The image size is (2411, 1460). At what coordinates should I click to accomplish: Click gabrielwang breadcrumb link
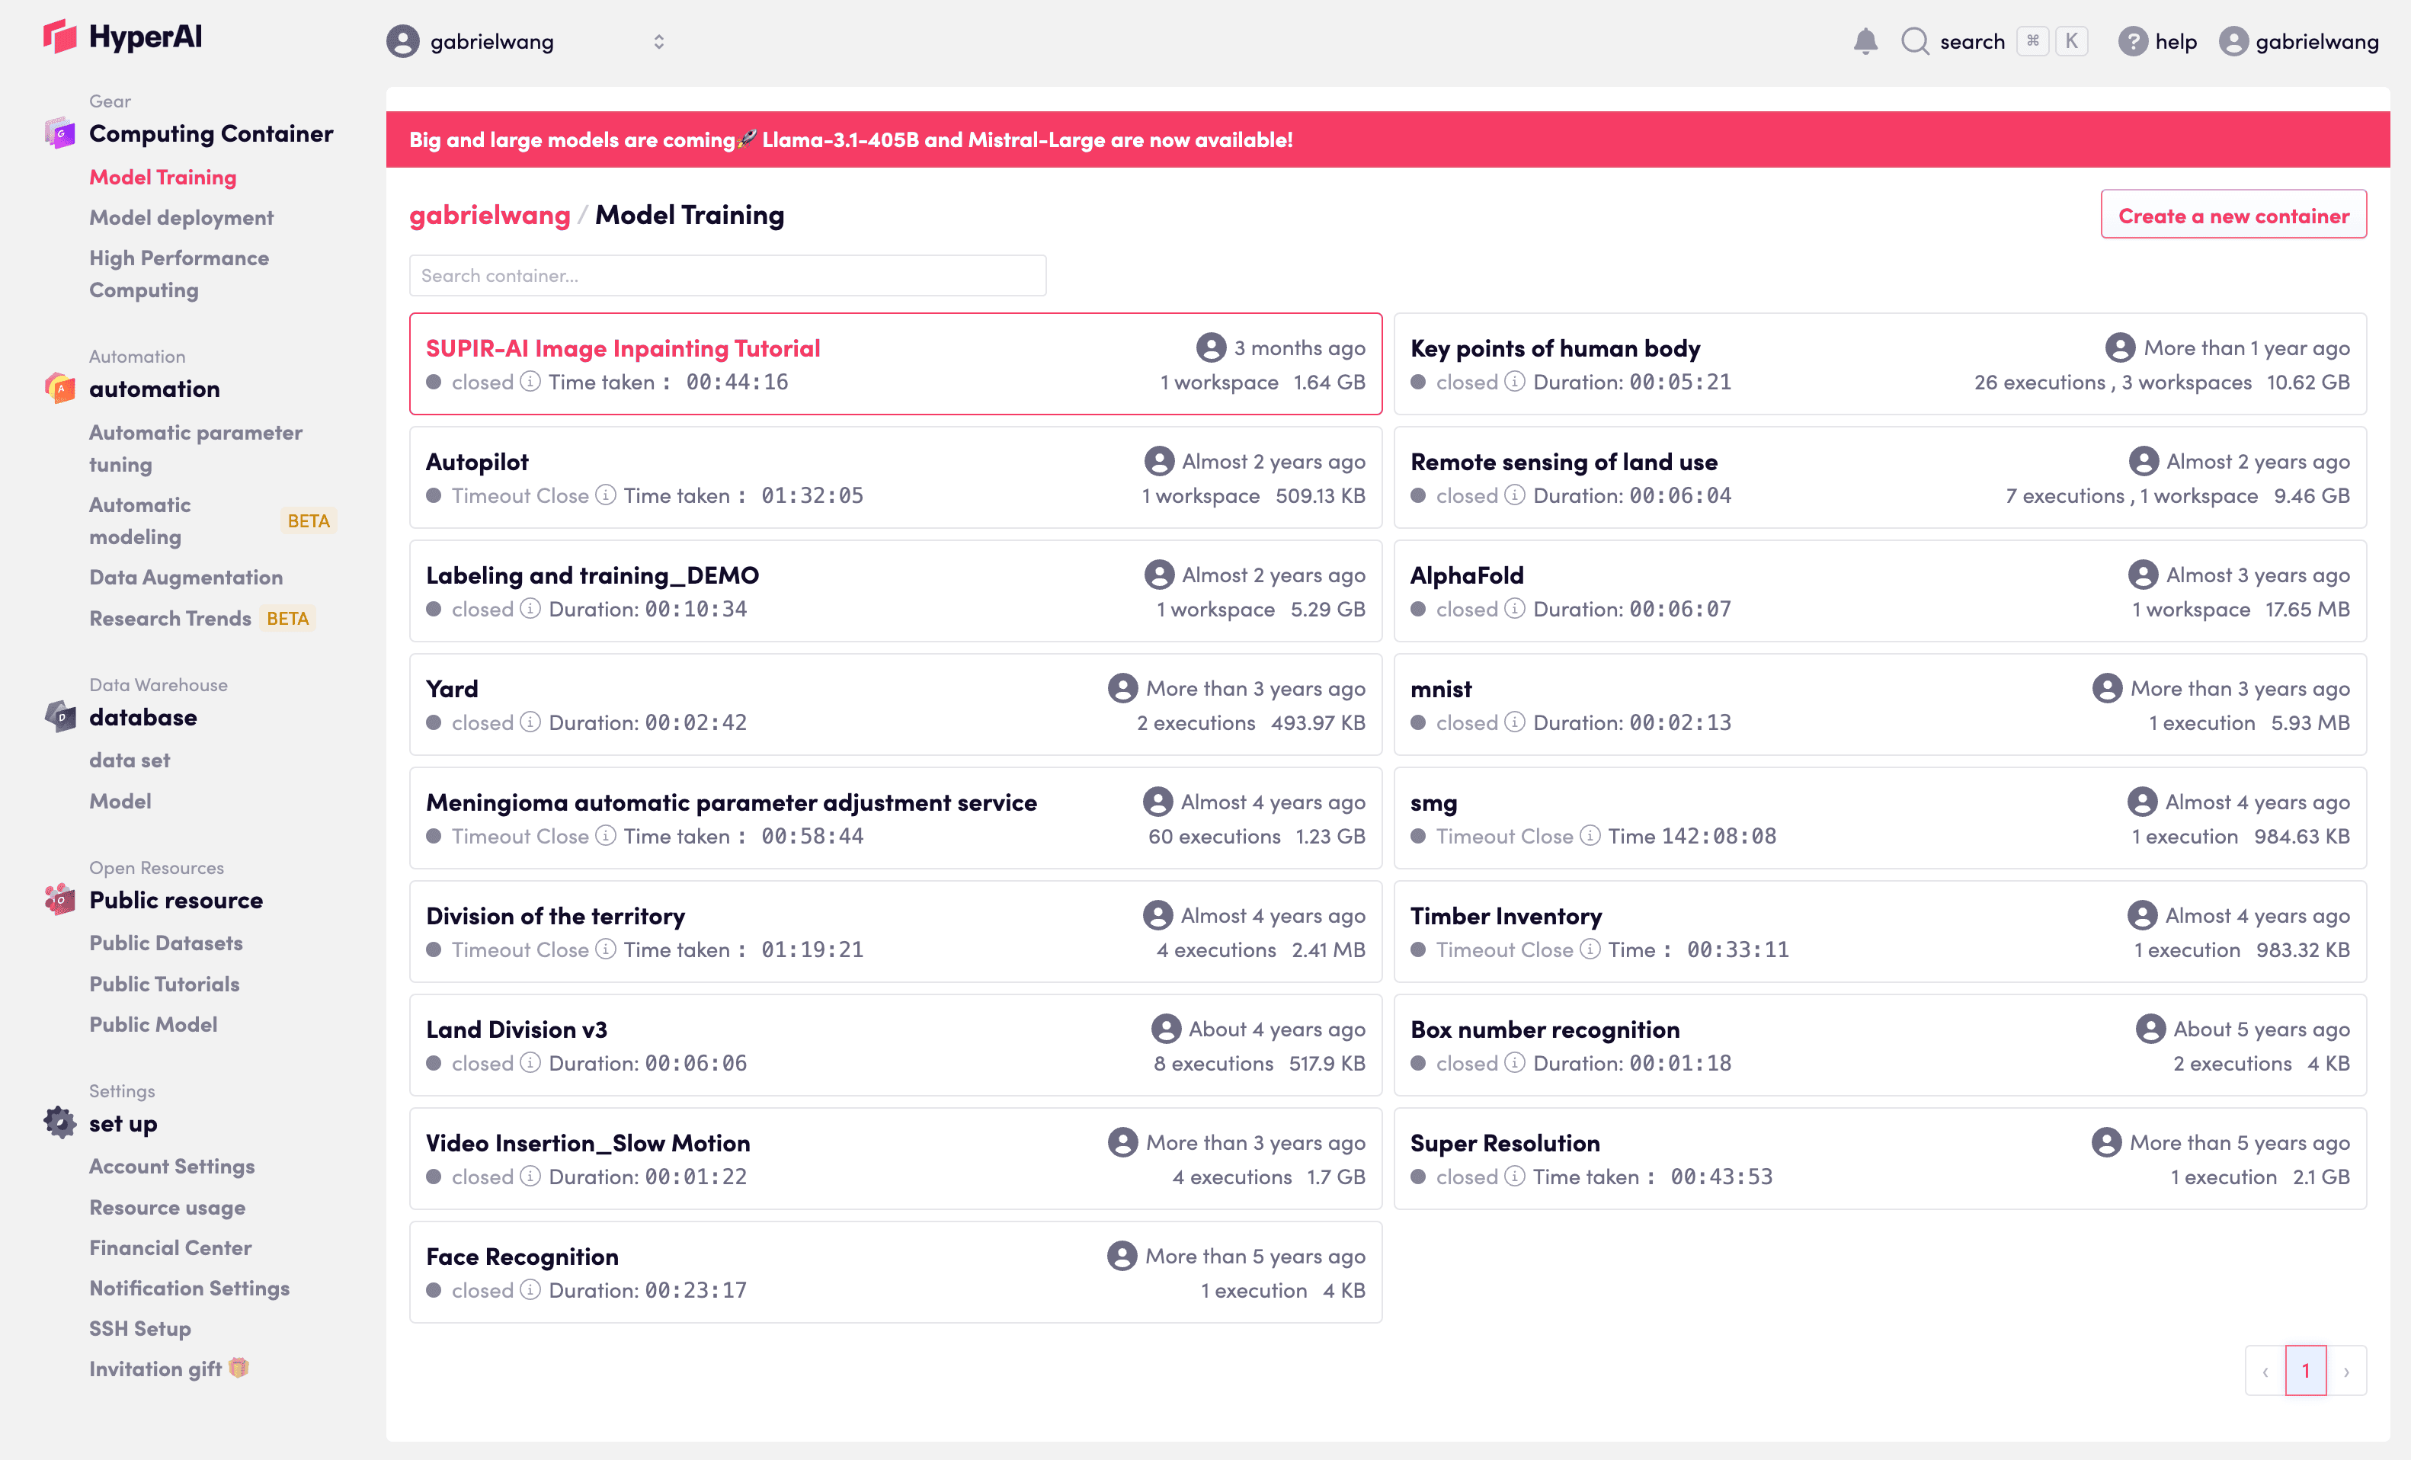pos(489,216)
